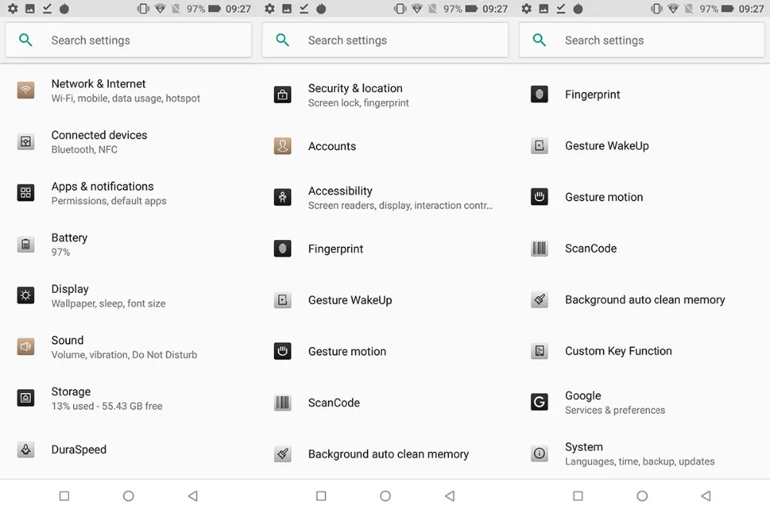This screenshot has width=770, height=513.
Task: Tap circle Home button in right screen
Action: tap(642, 496)
